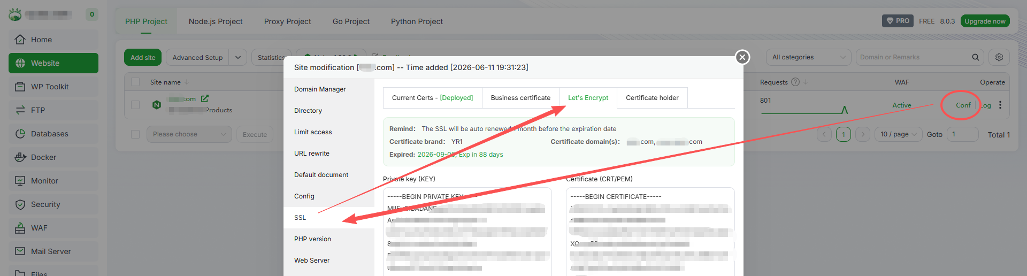Click the external link icon next to site name
Screen dimensions: 1027x276
click(x=205, y=98)
